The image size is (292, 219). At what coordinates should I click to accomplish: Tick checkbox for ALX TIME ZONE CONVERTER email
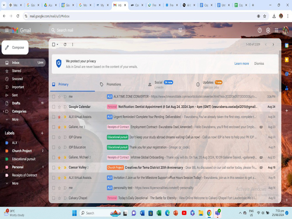[54, 97]
